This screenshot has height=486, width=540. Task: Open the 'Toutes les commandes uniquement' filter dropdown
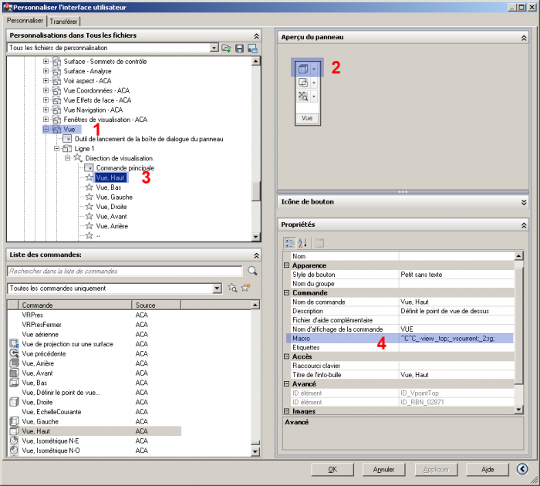coord(217,289)
